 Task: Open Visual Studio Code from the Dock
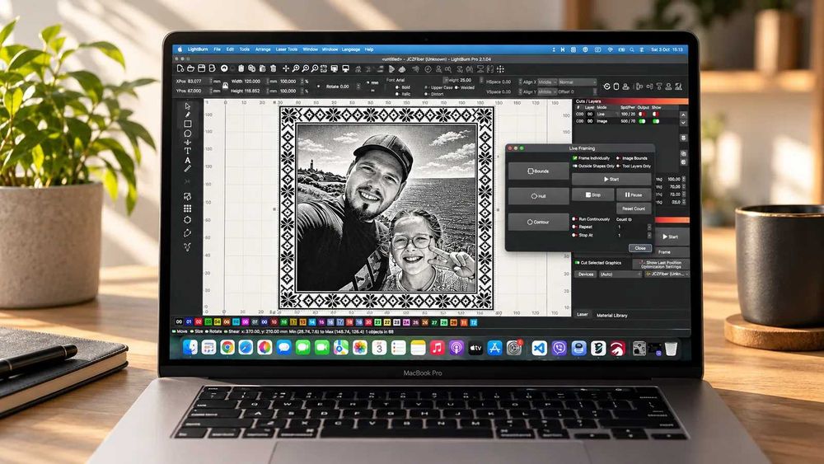[539, 348]
